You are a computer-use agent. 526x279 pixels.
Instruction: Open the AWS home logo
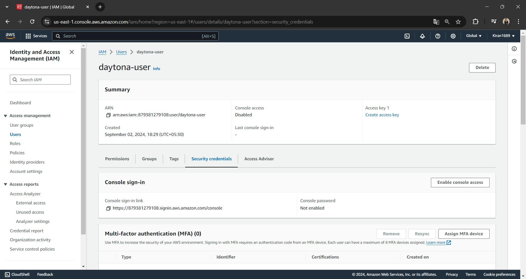[10, 36]
